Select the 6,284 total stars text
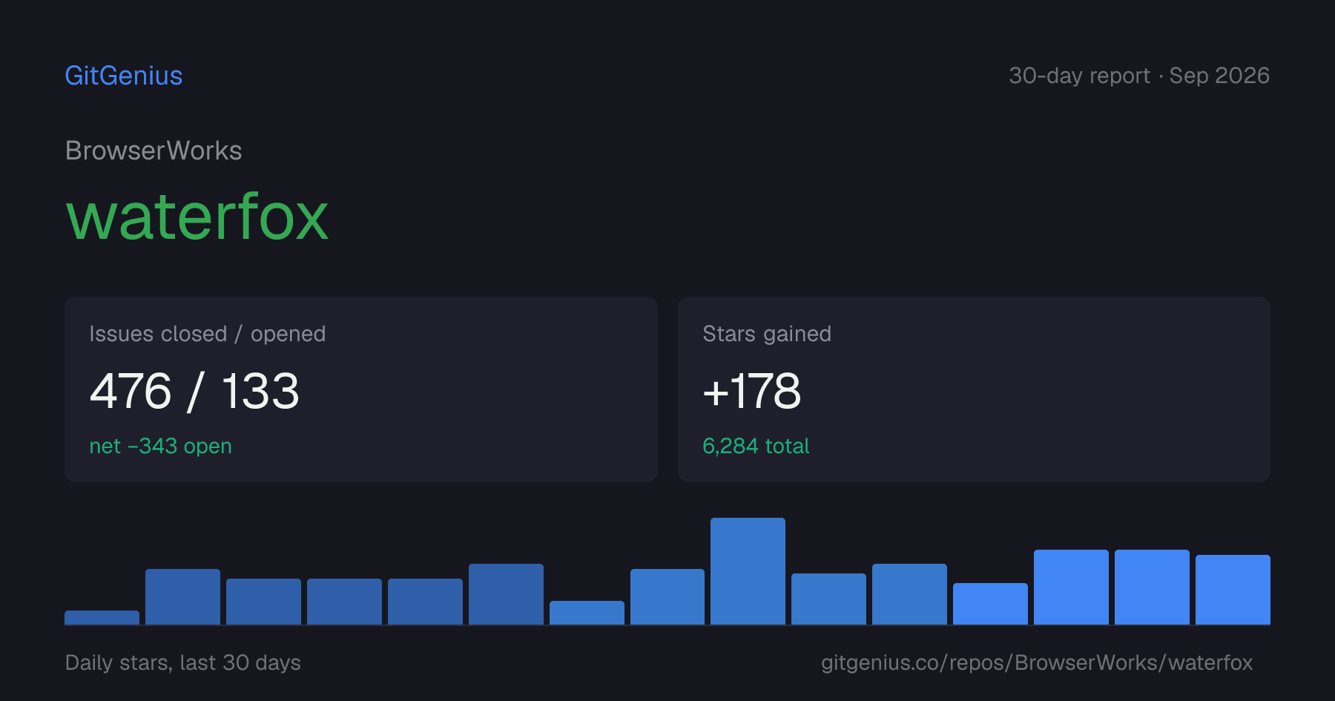 [756, 446]
